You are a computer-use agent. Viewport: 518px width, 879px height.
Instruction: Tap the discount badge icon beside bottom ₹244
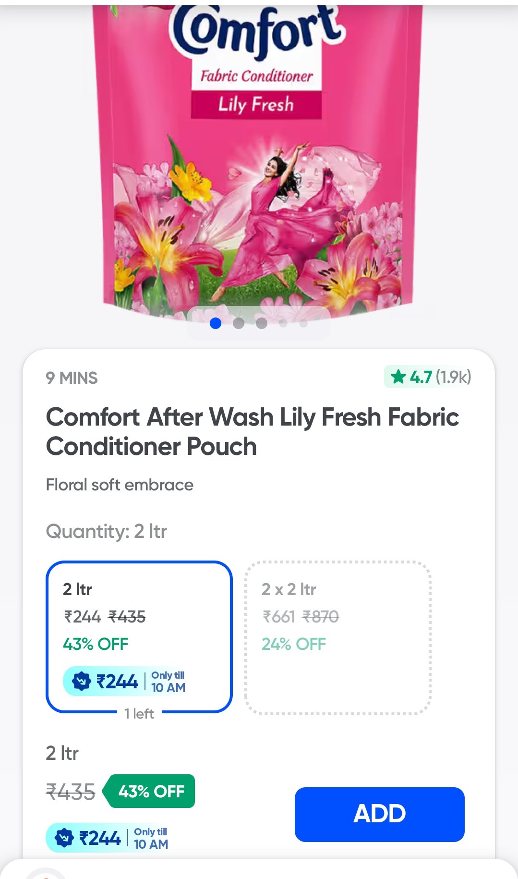tap(64, 838)
